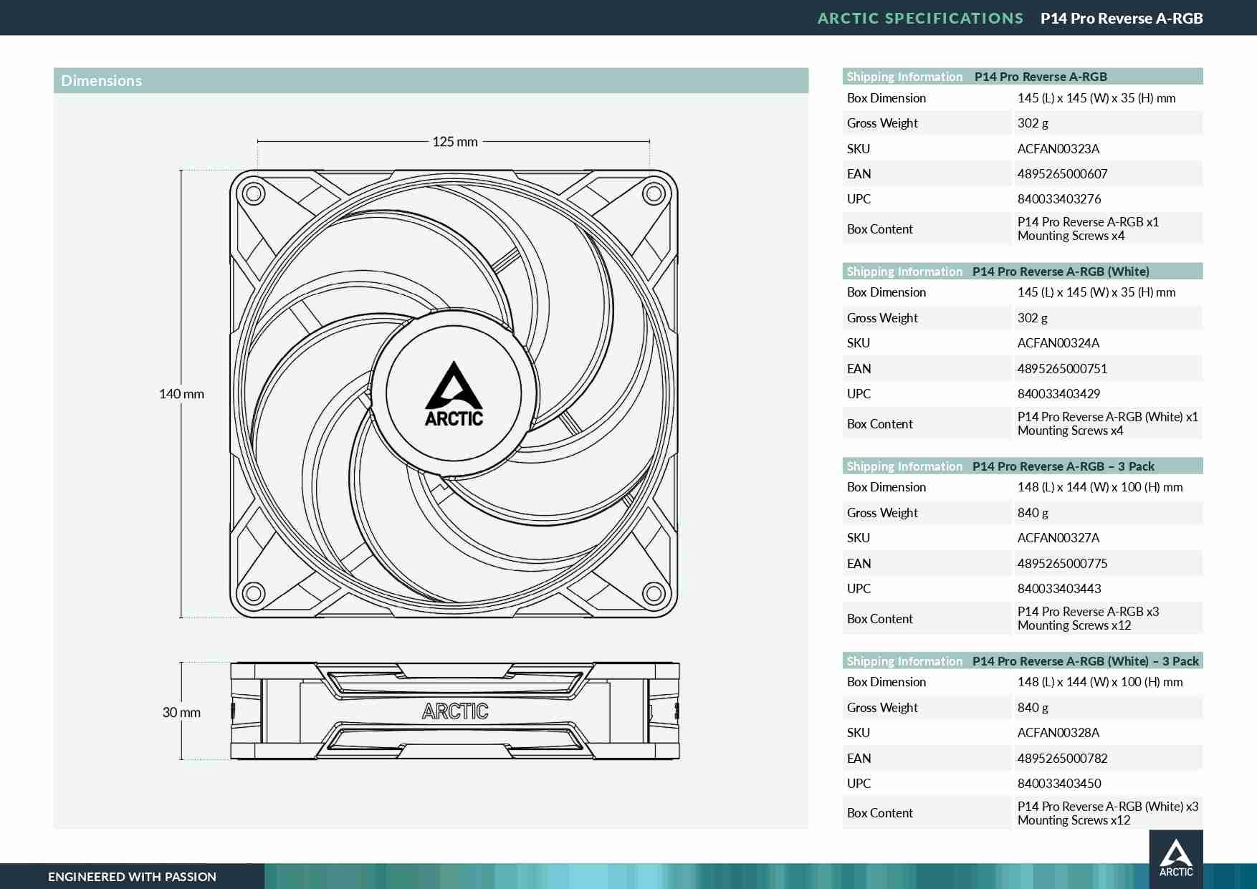Image resolution: width=1257 pixels, height=889 pixels.
Task: Click the A-RGB (White) – 3 Pack header
Action: (x=1023, y=661)
